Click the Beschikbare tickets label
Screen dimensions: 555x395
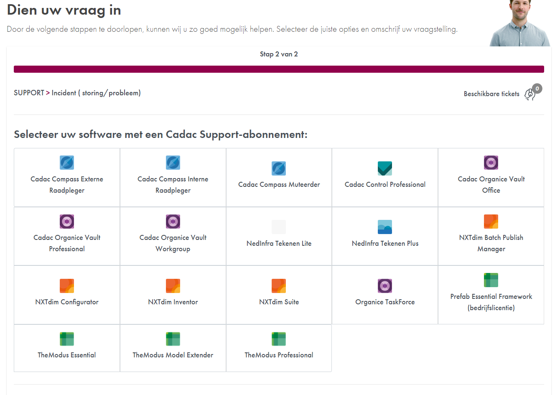coord(491,94)
